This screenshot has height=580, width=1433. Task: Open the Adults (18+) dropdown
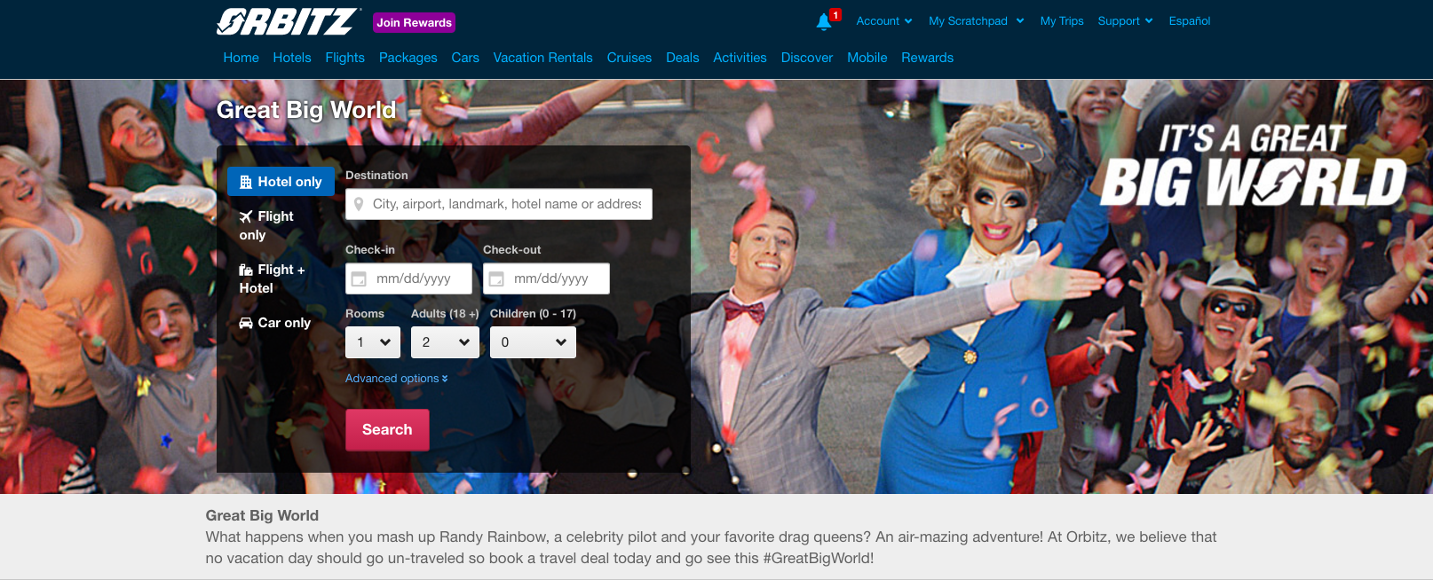tap(445, 342)
